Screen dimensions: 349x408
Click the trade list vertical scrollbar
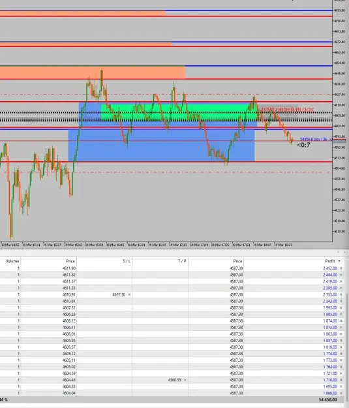[348, 343]
